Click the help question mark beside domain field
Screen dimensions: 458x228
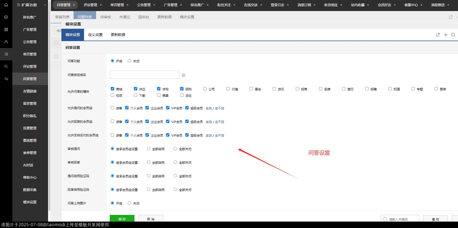(184, 75)
